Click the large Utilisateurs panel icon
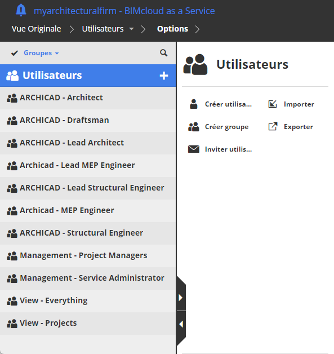 click(195, 64)
